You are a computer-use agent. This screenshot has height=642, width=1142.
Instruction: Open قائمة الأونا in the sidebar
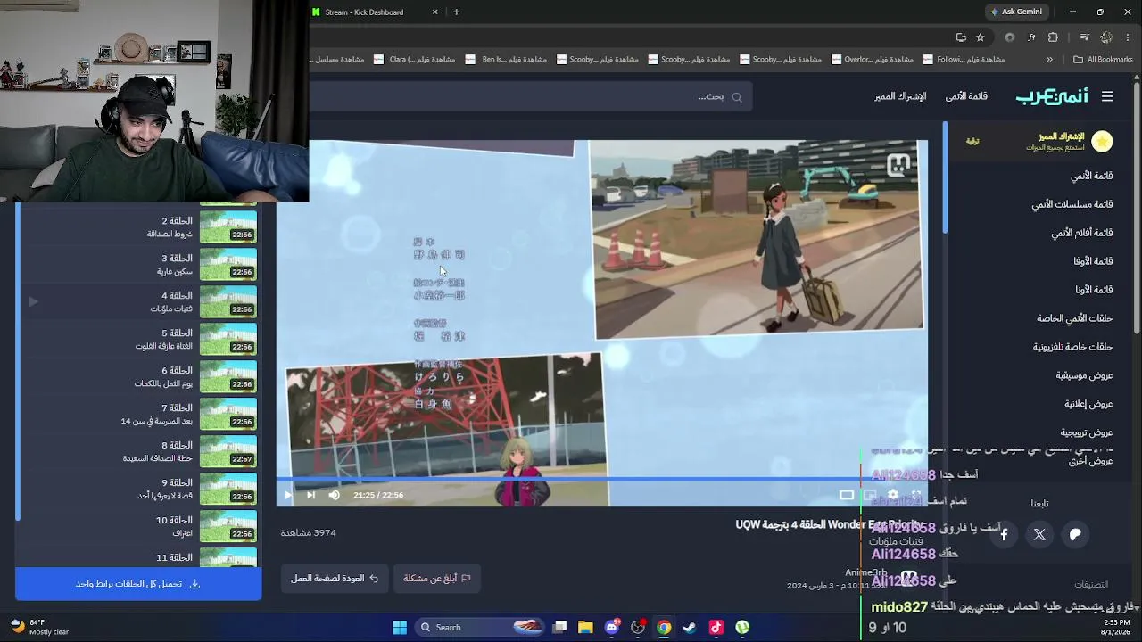click(x=1094, y=290)
